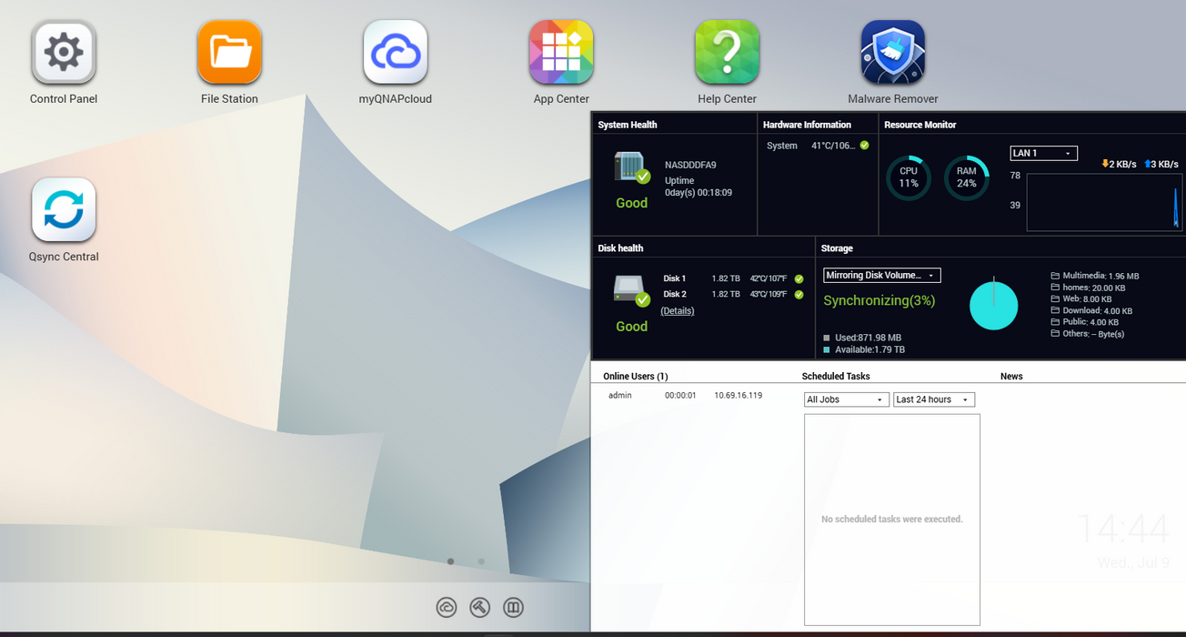The height and width of the screenshot is (637, 1186).
Task: Open Malware Remover
Action: (x=893, y=52)
